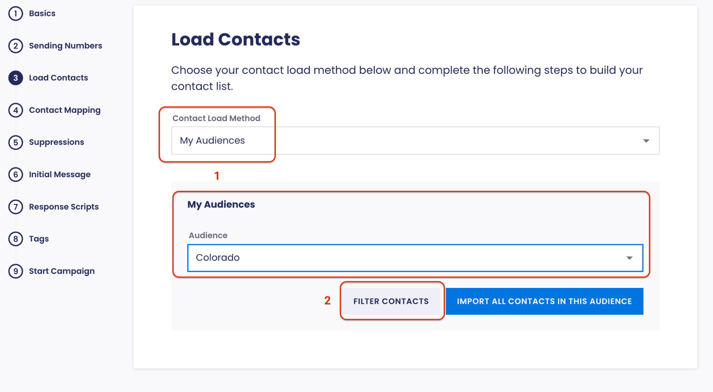Click the step 9 circle icon
The image size is (713, 392).
pos(16,271)
